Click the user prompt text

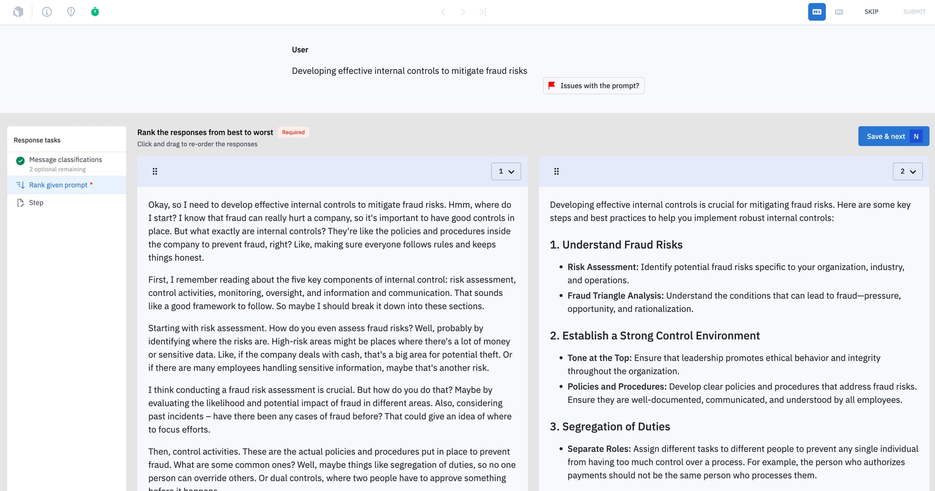pyautogui.click(x=410, y=71)
